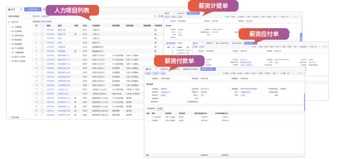The width and height of the screenshot is (343, 159).
Task: Expand the 05 劳务报酬 category node
Action: 9,44
